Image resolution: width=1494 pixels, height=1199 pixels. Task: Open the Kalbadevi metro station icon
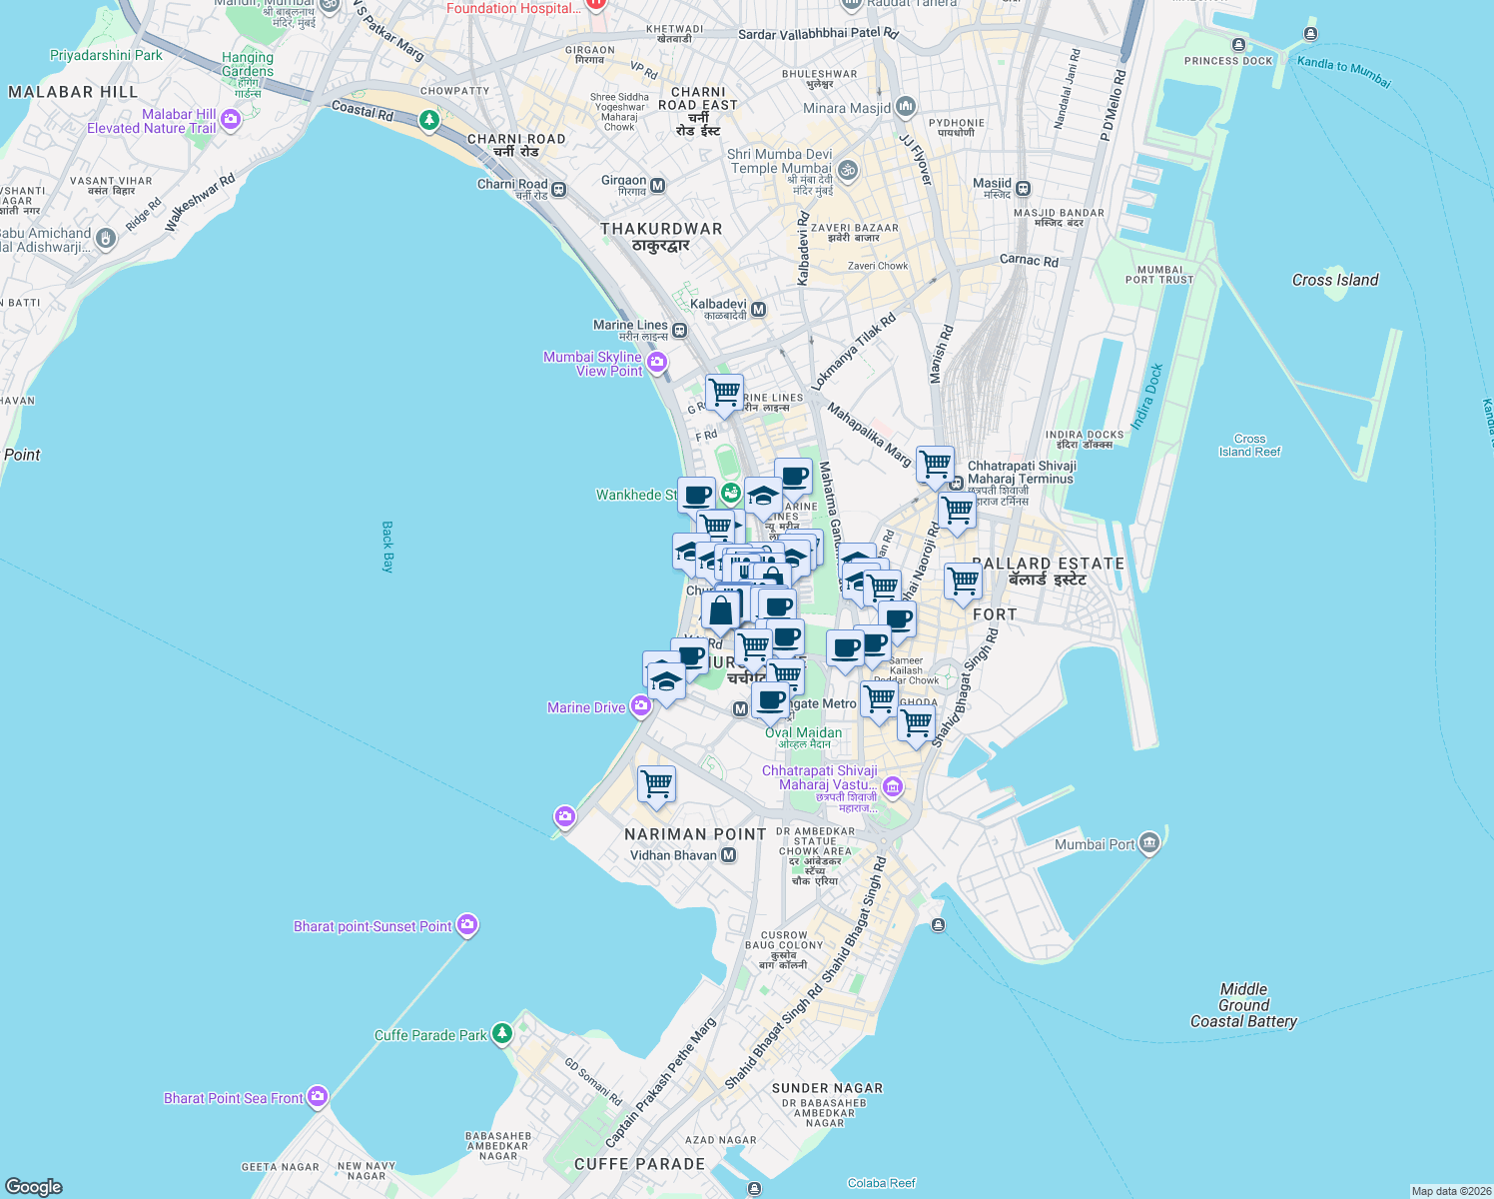(x=759, y=309)
